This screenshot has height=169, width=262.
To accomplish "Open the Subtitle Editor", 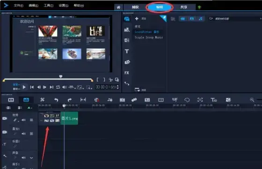I will 147,100.
